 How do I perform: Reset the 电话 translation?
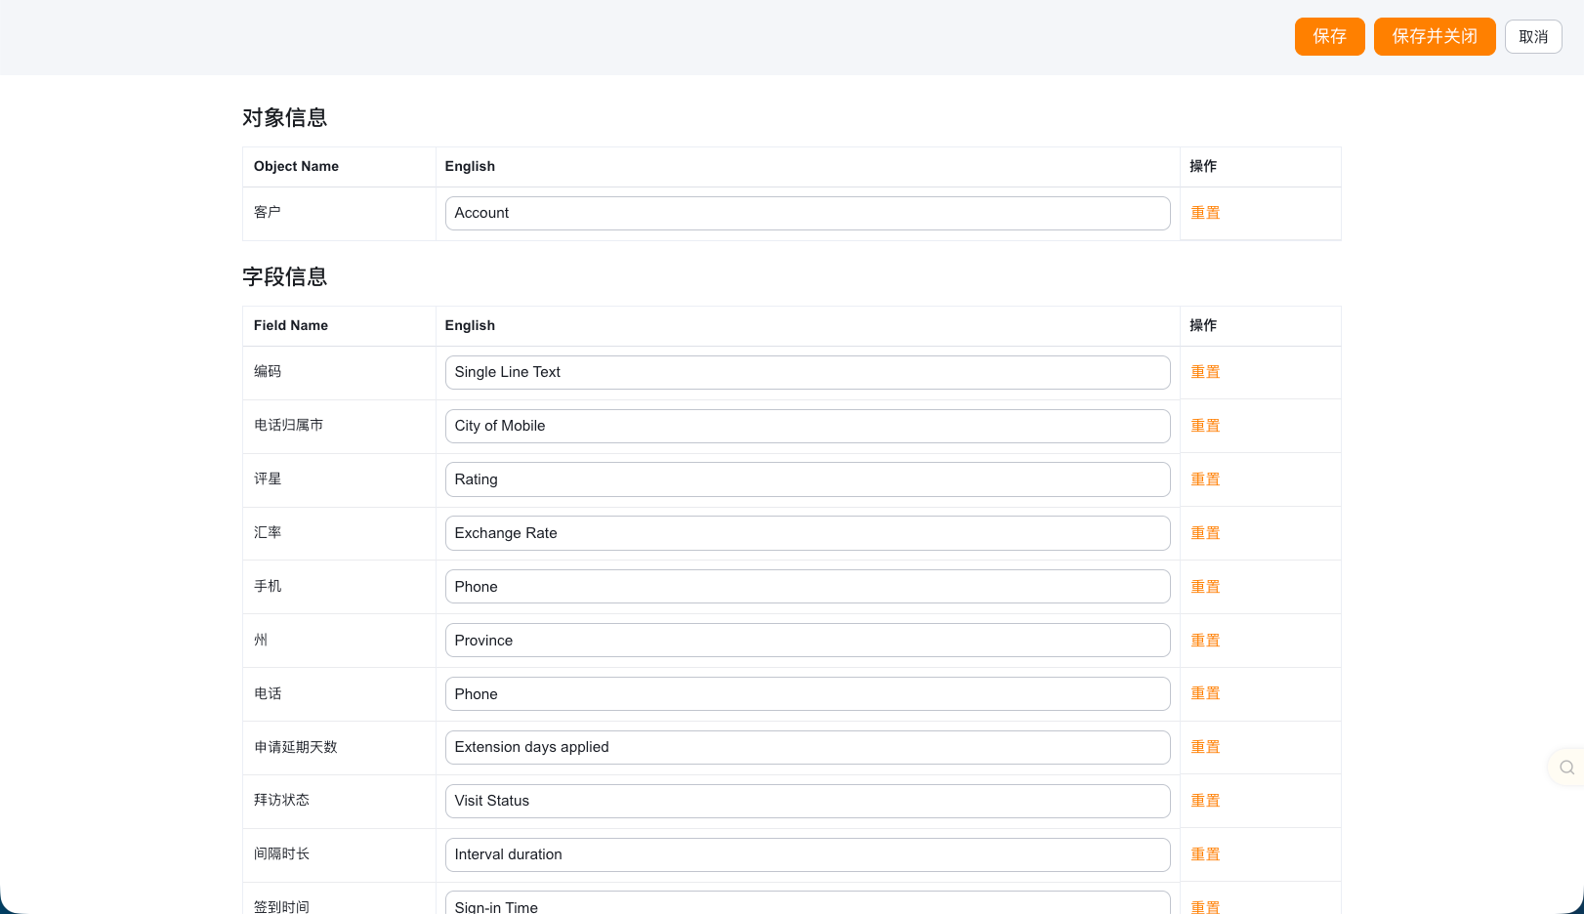(x=1205, y=693)
